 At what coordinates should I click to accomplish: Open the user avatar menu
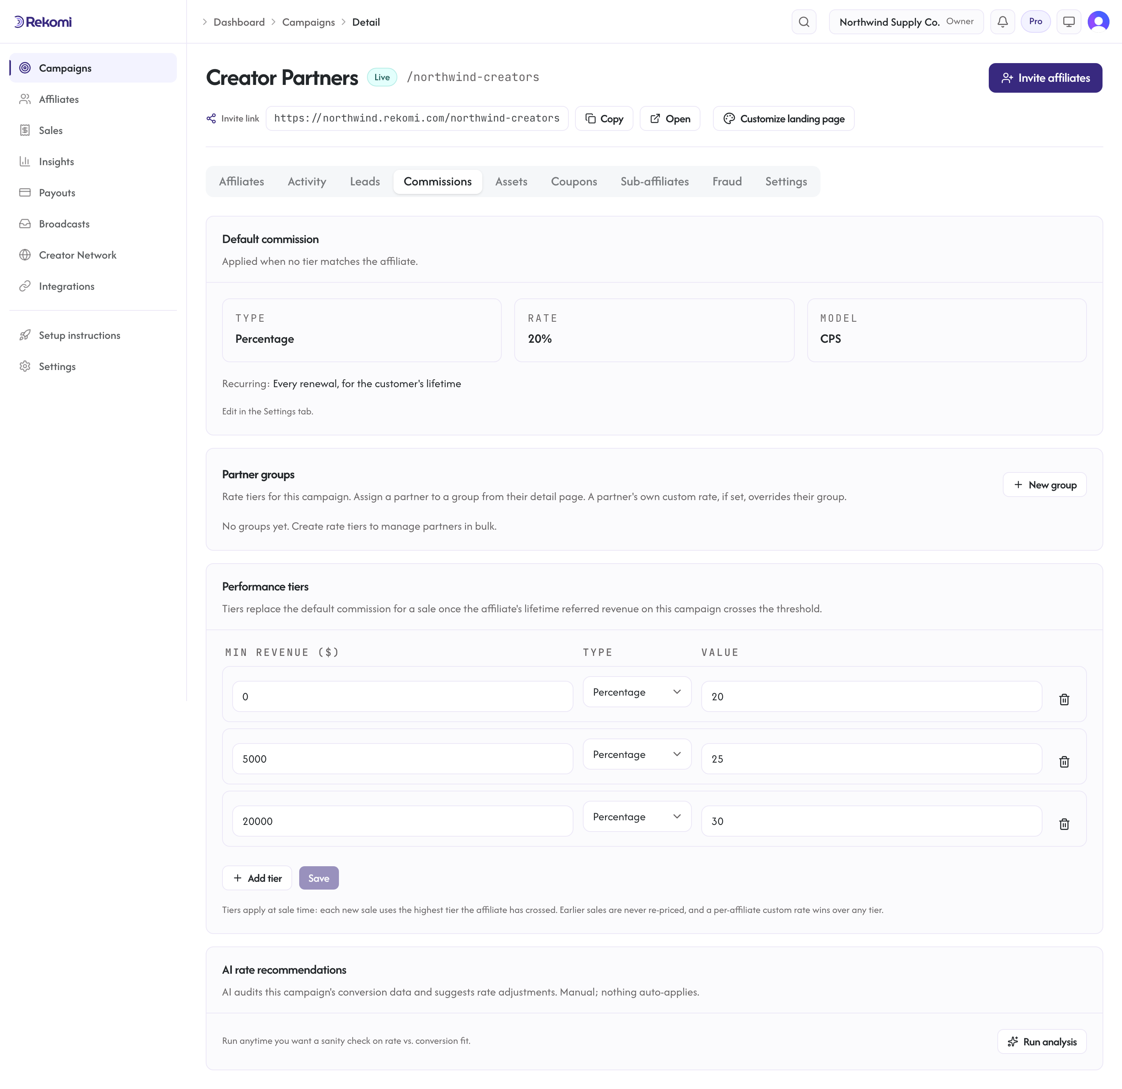pyautogui.click(x=1098, y=22)
